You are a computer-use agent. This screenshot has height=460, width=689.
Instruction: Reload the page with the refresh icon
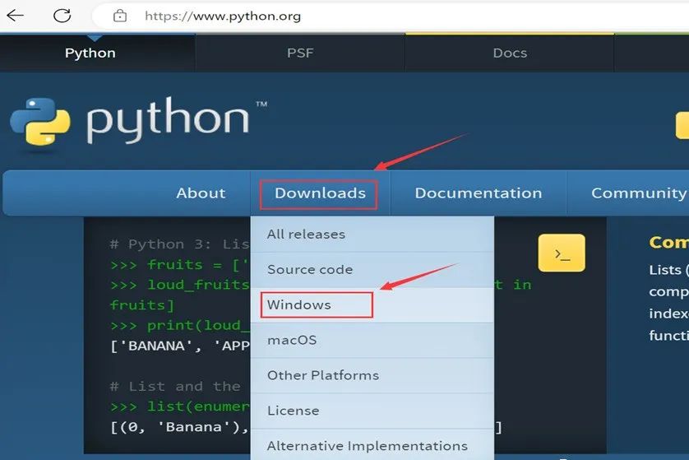tap(62, 16)
